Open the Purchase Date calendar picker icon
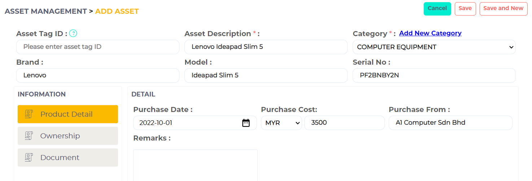Image resolution: width=532 pixels, height=181 pixels. pos(246,123)
